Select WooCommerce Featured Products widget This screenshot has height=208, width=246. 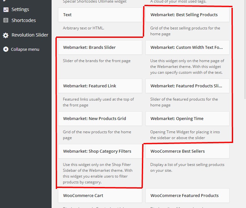coord(187,196)
